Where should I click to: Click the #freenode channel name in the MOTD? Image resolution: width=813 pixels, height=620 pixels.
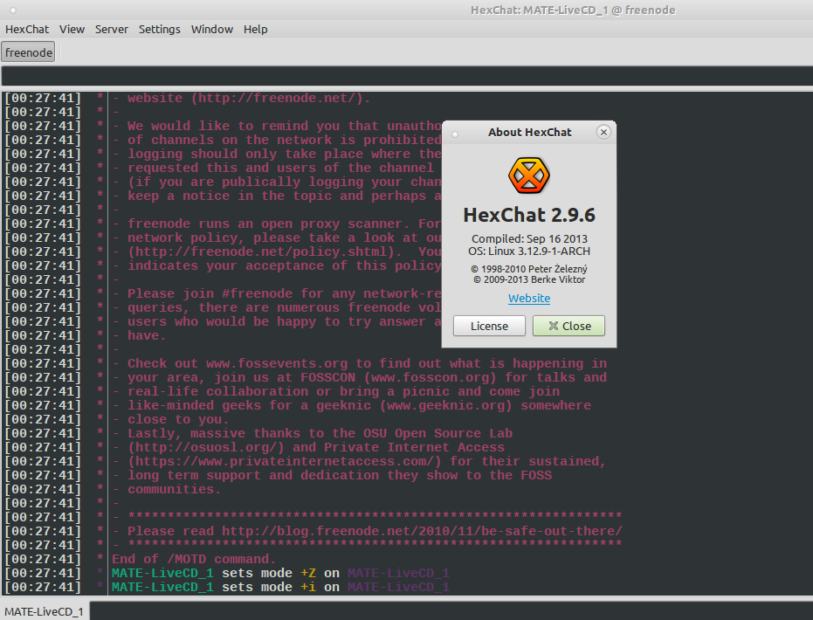[x=257, y=294]
